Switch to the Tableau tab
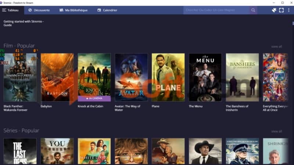294x165 pixels. [x=12, y=10]
